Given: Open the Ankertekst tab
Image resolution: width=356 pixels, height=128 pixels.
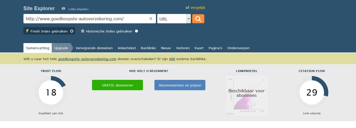Looking at the screenshot, I should point(127,48).
